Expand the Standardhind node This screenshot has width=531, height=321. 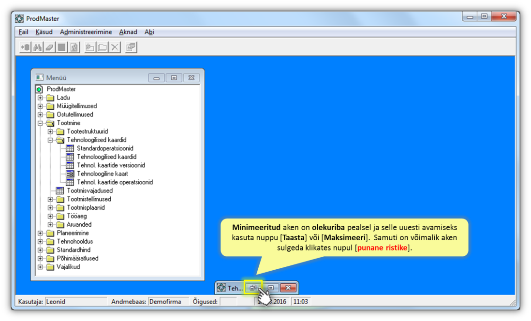pos(40,250)
